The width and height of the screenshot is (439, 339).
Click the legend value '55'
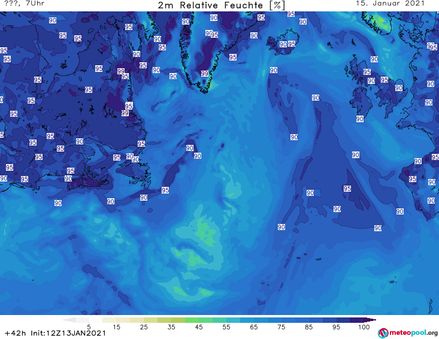(226, 327)
